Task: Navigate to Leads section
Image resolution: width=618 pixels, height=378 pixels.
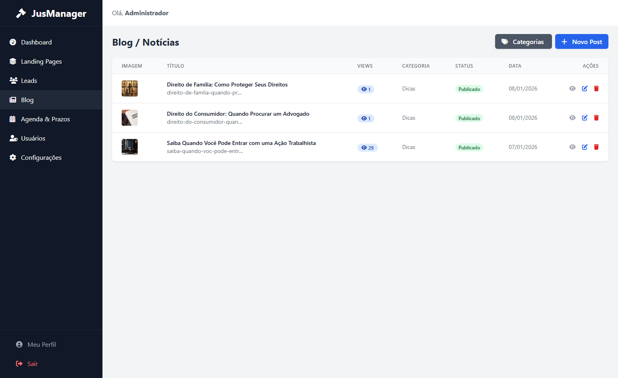Action: (x=29, y=80)
